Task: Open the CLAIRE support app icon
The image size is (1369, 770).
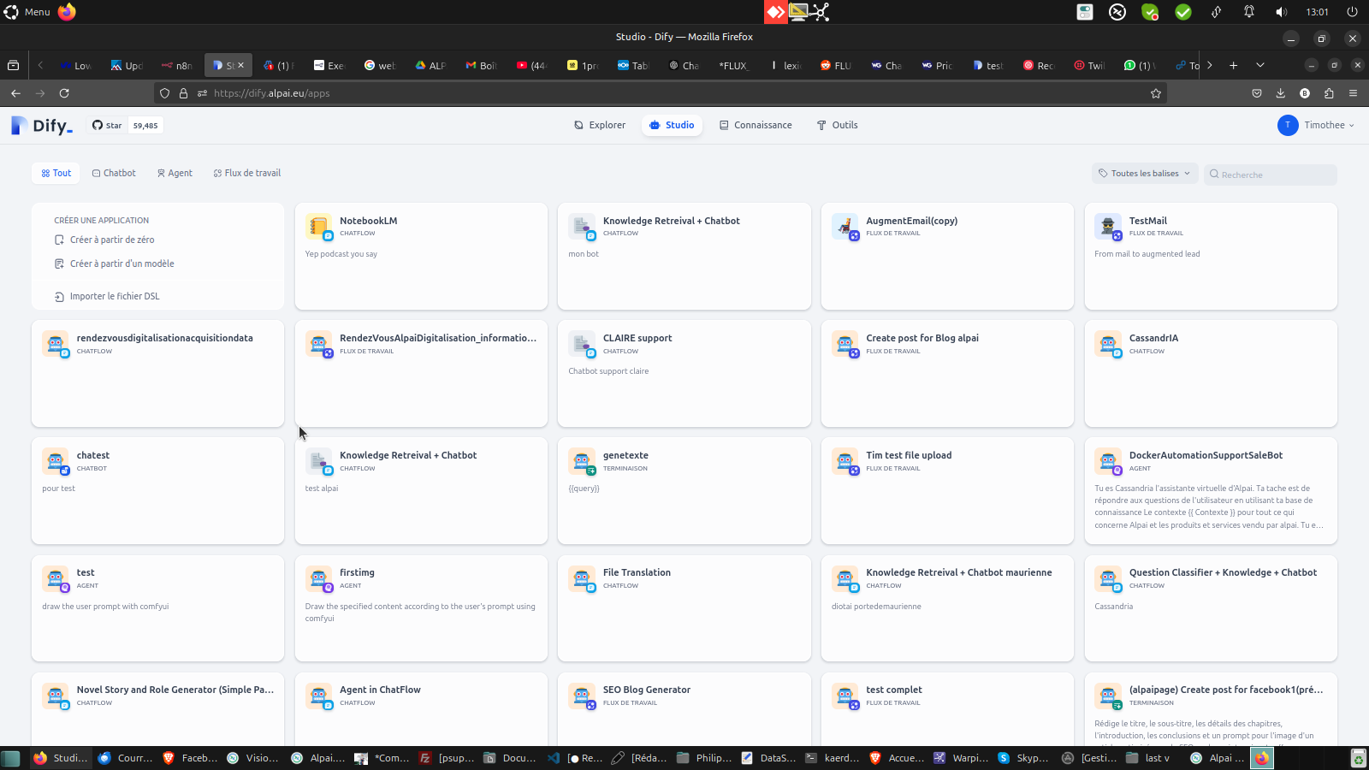Action: coord(582,344)
